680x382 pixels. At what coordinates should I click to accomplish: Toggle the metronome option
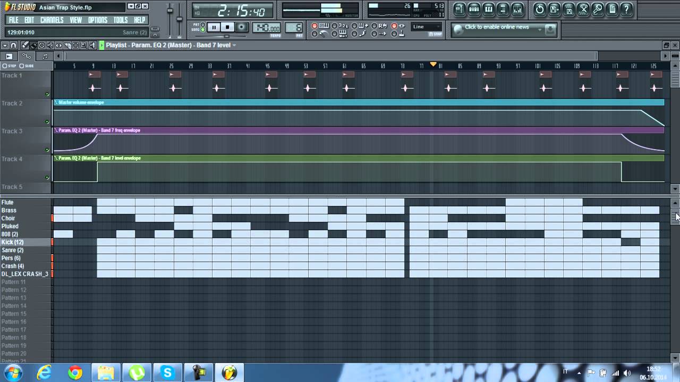[x=320, y=34]
